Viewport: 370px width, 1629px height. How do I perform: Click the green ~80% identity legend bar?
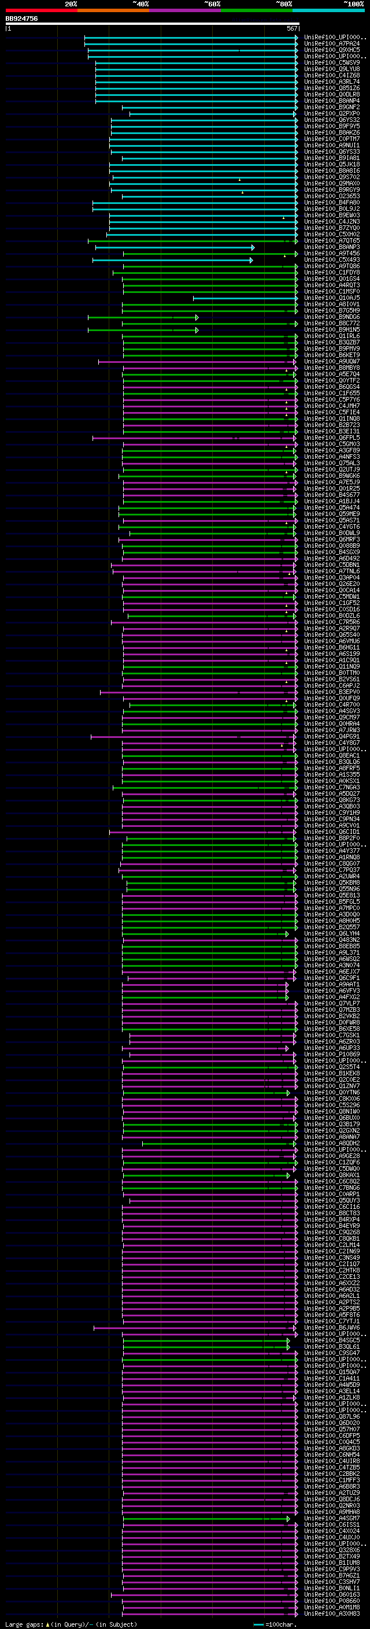coord(257,10)
